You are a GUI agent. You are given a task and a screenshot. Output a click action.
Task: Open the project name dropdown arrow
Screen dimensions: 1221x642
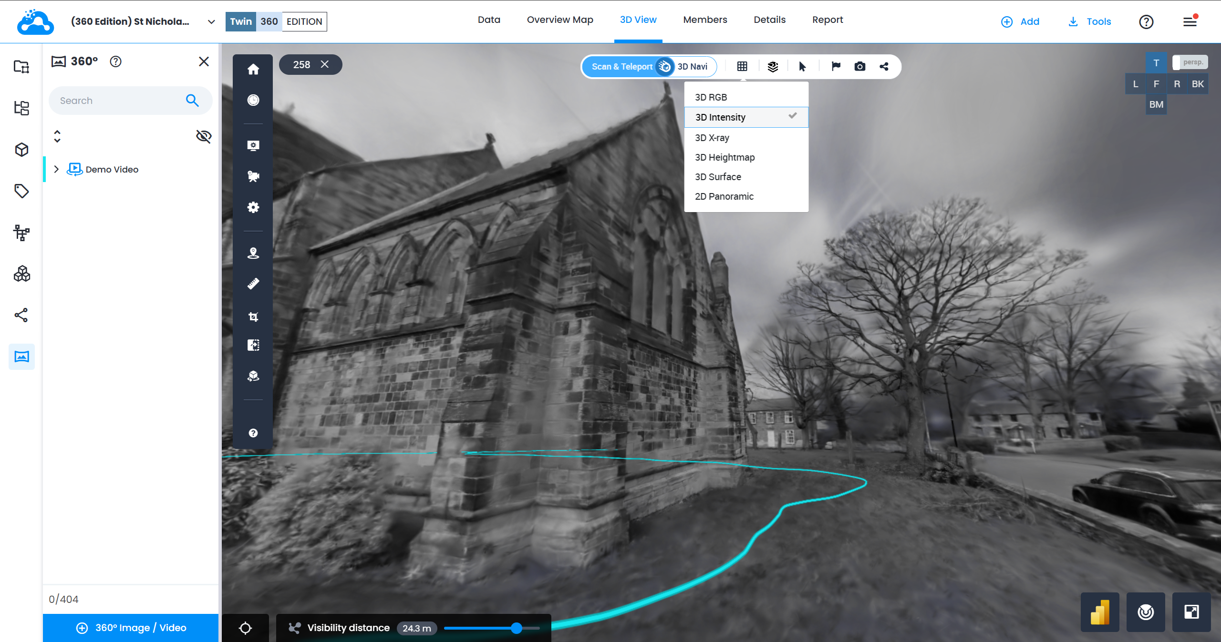[211, 22]
